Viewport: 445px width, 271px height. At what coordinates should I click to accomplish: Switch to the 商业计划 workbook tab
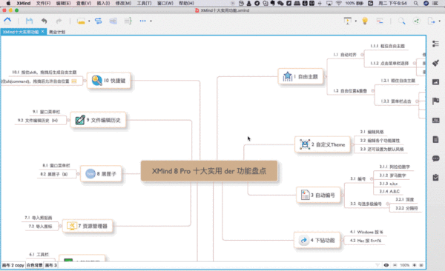pyautogui.click(x=57, y=32)
